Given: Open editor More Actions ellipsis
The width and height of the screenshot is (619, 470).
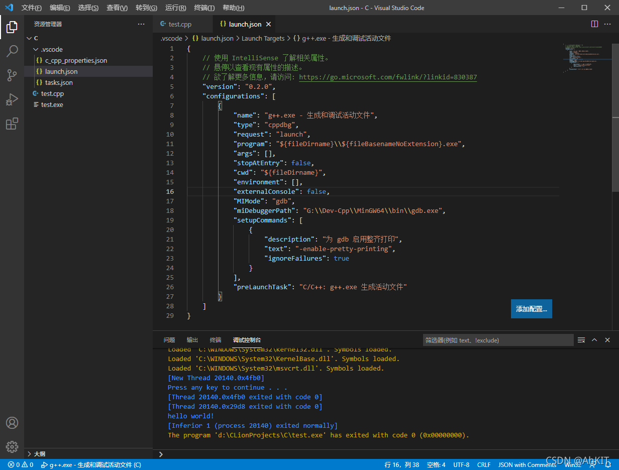Looking at the screenshot, I should coord(608,24).
